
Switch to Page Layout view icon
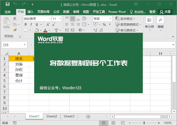113,123
